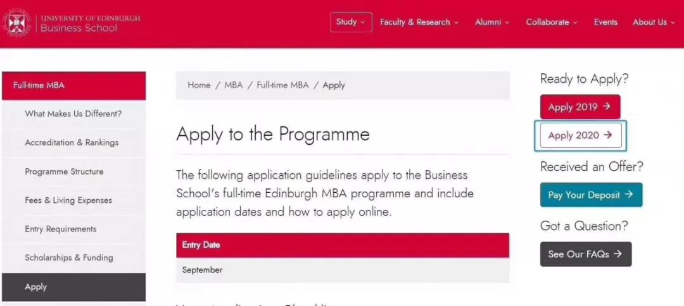Open See Our FAQs
The image size is (684, 306).
pyautogui.click(x=585, y=254)
